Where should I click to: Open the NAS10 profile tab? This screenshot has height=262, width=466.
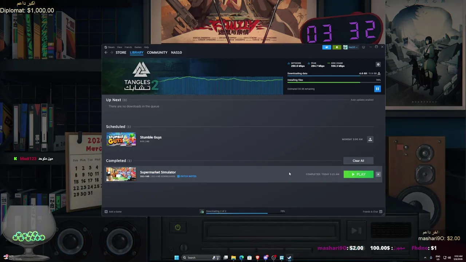point(176,52)
